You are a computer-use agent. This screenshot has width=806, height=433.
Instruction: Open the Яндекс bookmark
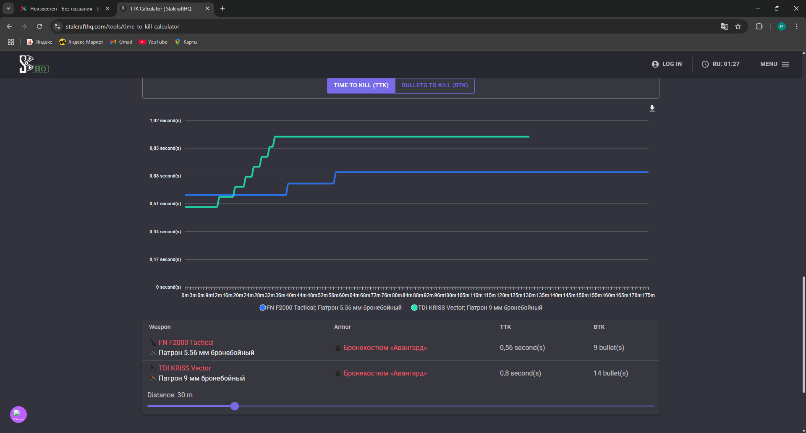(x=39, y=42)
